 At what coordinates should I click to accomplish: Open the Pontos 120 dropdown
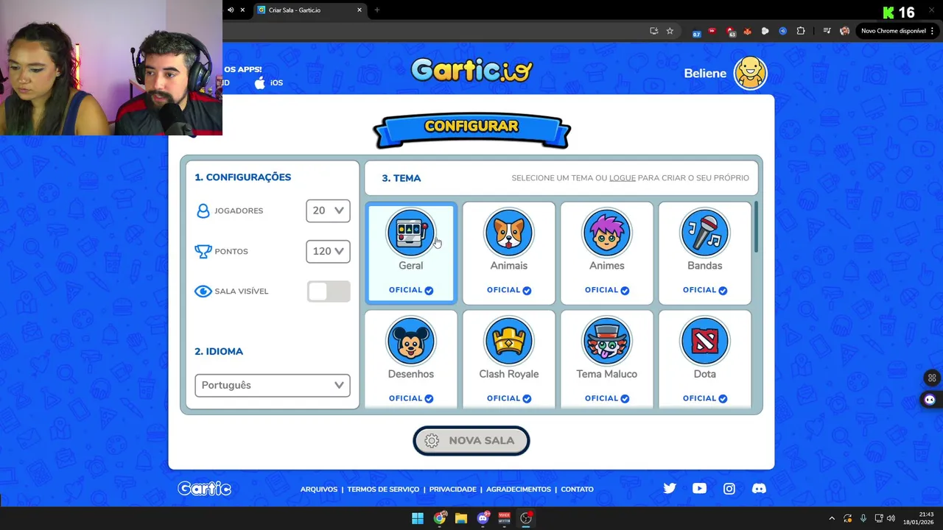point(328,251)
